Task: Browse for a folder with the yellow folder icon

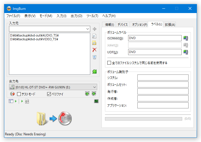Action: (95, 43)
